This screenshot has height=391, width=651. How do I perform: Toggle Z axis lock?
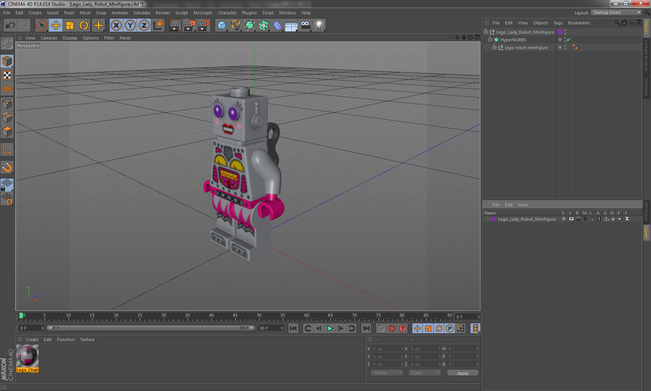coord(144,26)
